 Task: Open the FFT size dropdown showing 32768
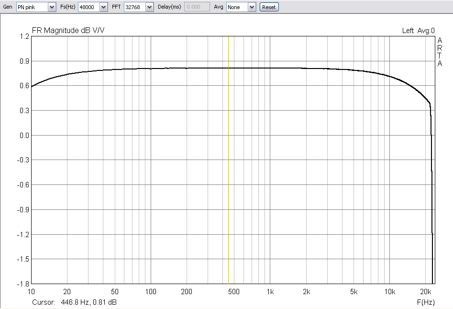click(x=149, y=7)
